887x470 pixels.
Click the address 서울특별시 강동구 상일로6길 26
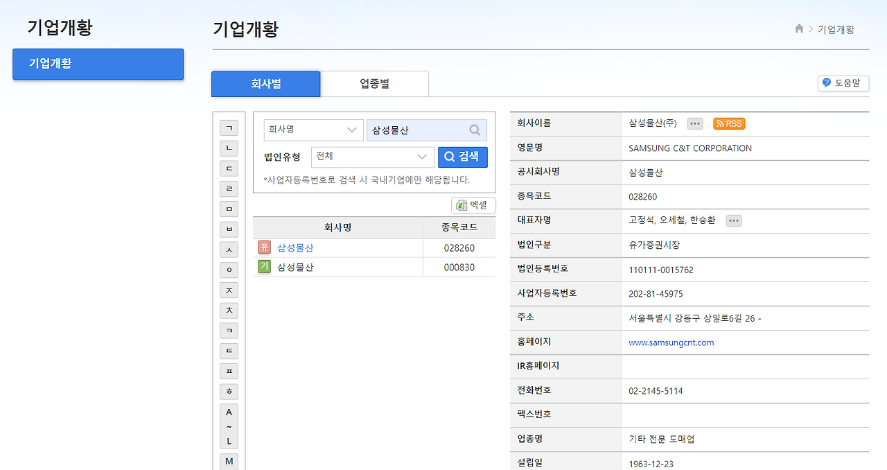point(693,318)
